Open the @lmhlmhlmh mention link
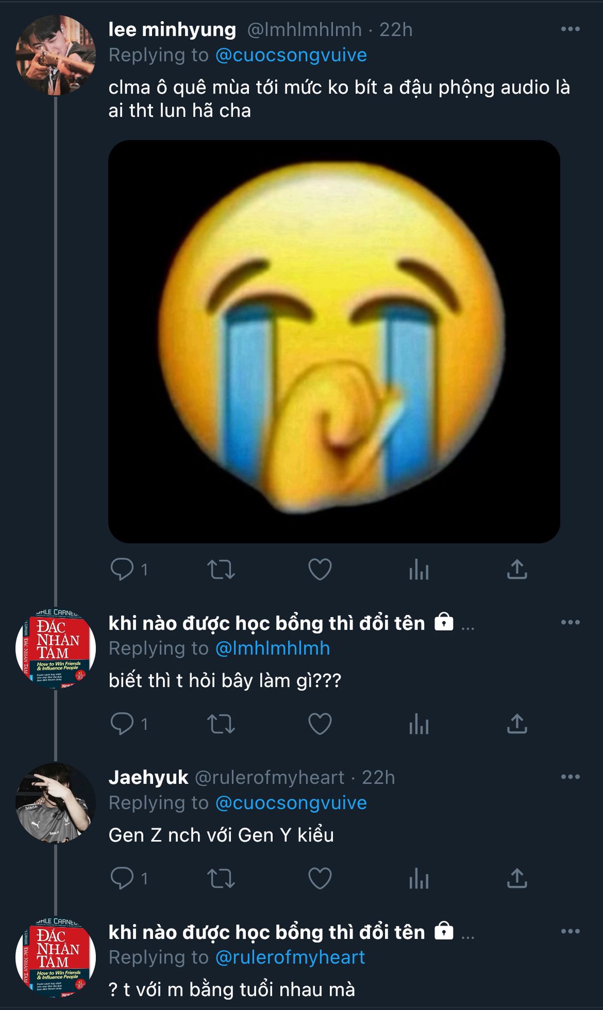 coord(273,649)
